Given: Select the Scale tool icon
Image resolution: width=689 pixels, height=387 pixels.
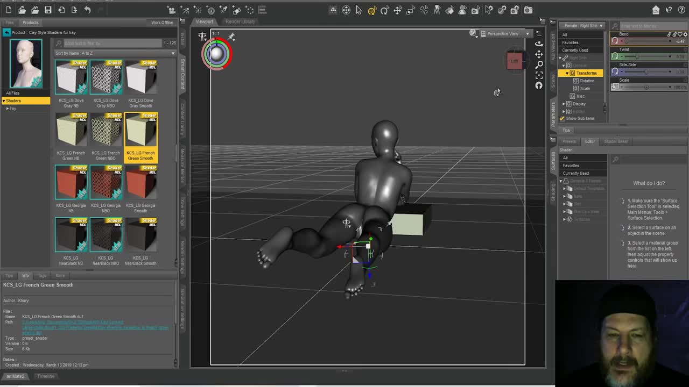Looking at the screenshot, I should (x=411, y=10).
